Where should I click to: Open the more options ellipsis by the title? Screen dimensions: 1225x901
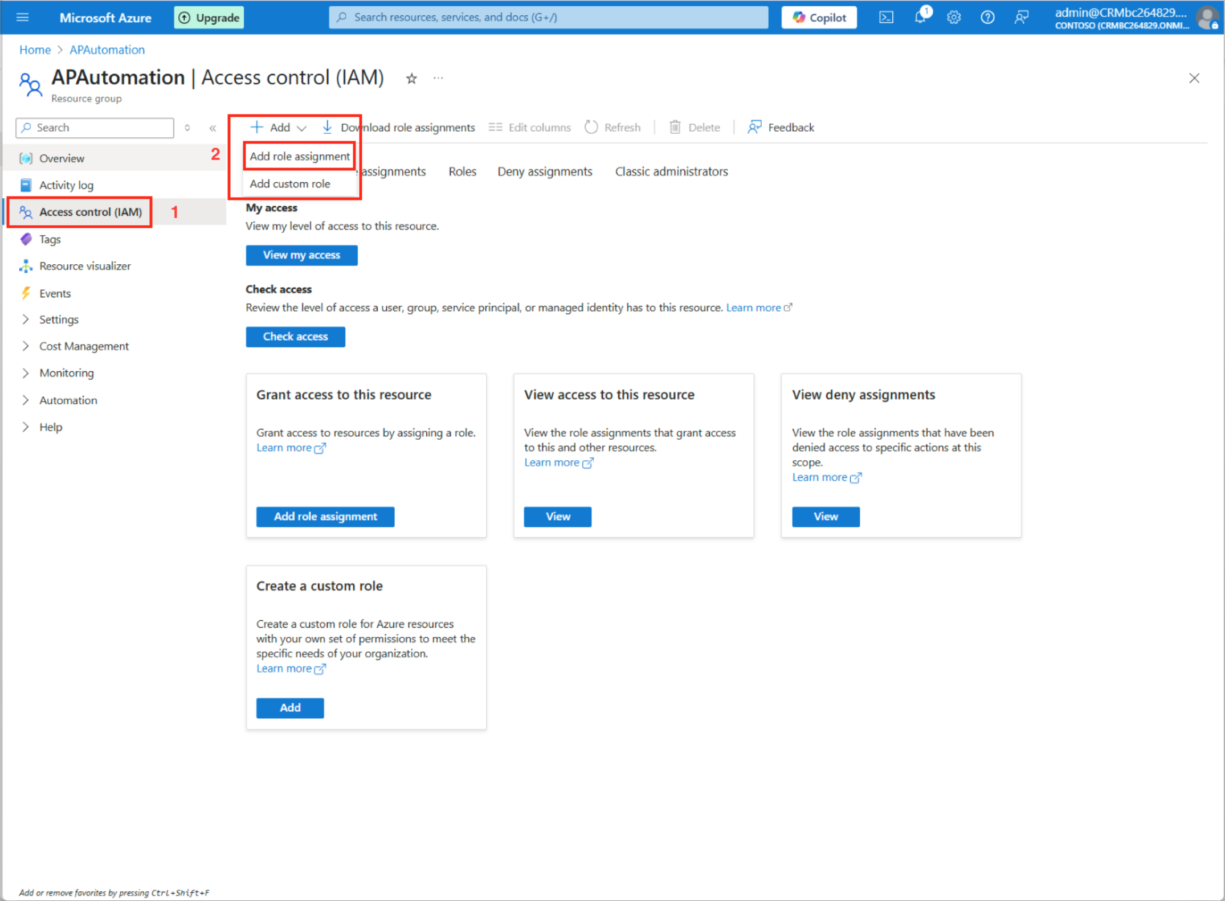coord(438,78)
